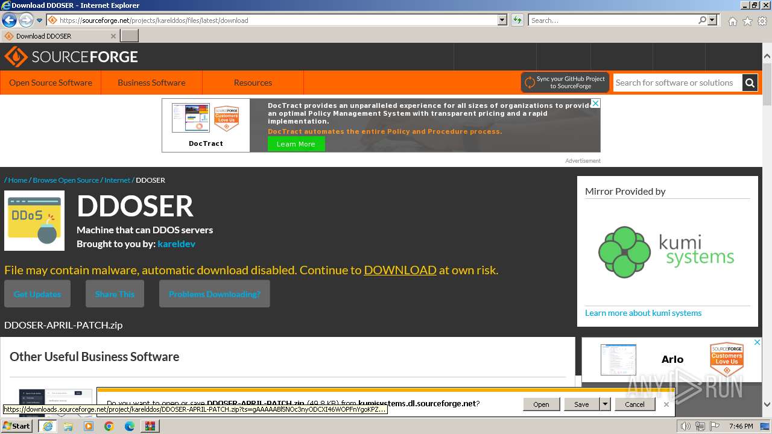The width and height of the screenshot is (772, 434).
Task: Click Sync your GitHub Project button
Action: [565, 83]
